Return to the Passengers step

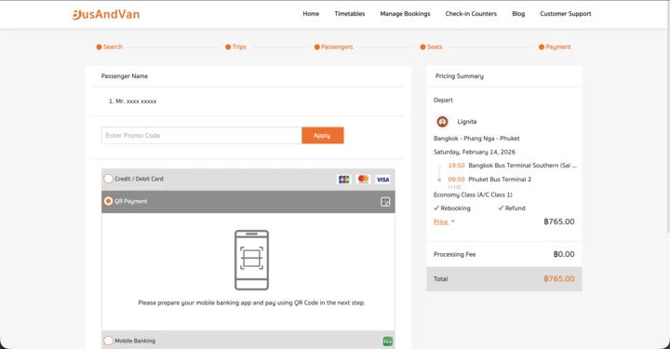(334, 47)
